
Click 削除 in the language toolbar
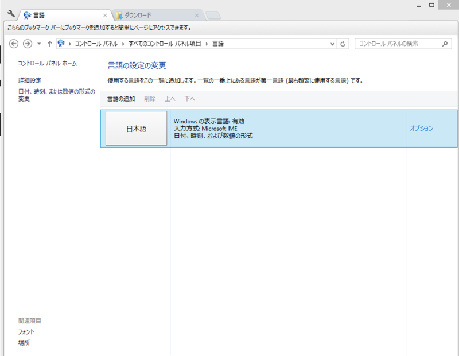[x=150, y=99]
